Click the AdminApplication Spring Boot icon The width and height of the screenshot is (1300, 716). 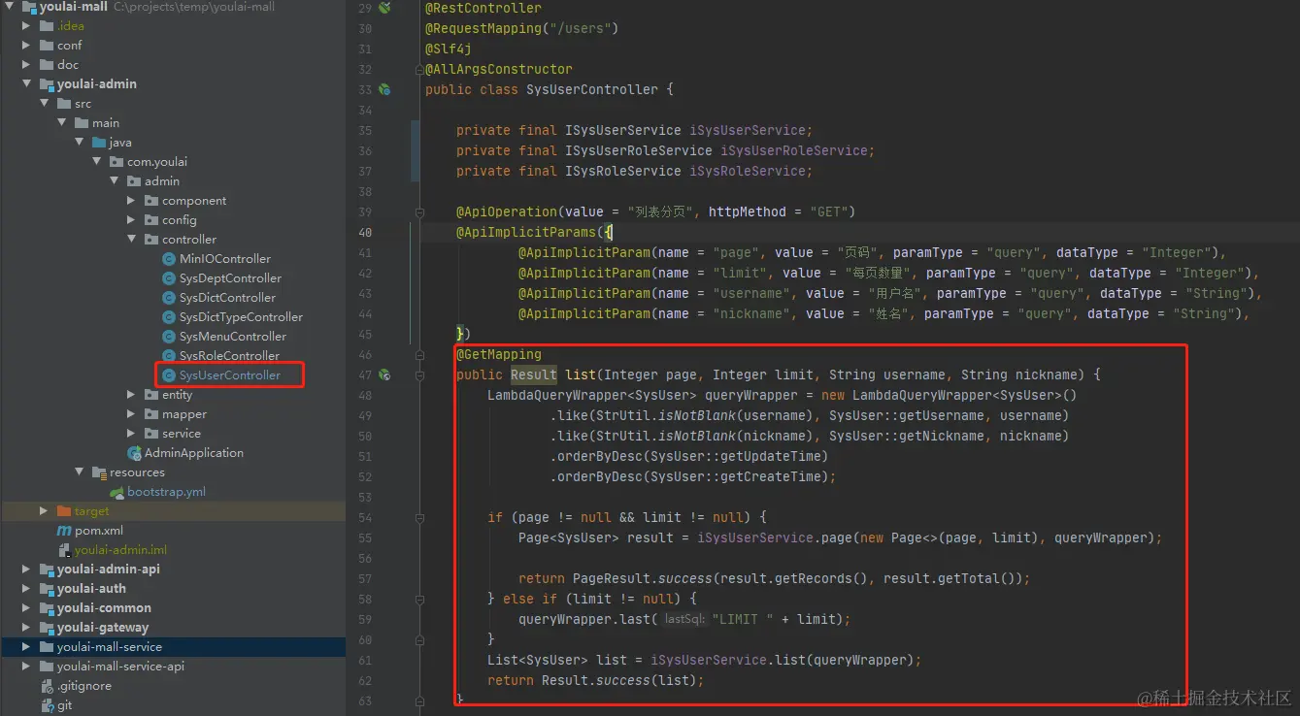point(134,453)
